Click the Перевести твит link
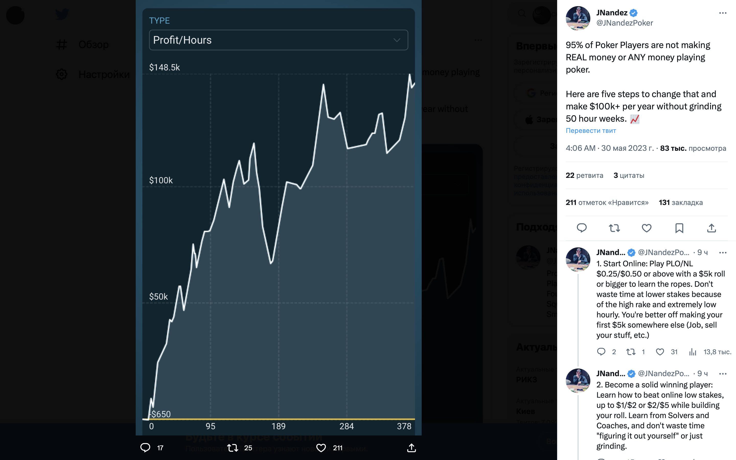 pos(591,131)
